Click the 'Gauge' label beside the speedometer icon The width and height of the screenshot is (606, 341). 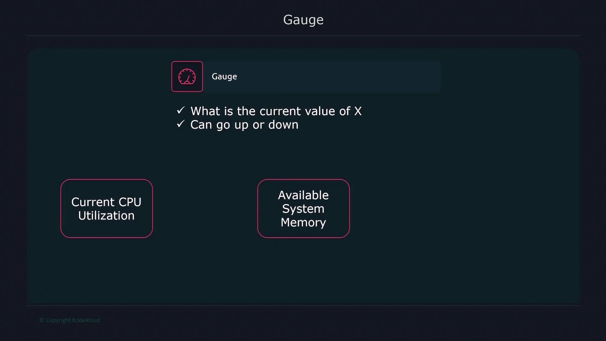(x=224, y=76)
